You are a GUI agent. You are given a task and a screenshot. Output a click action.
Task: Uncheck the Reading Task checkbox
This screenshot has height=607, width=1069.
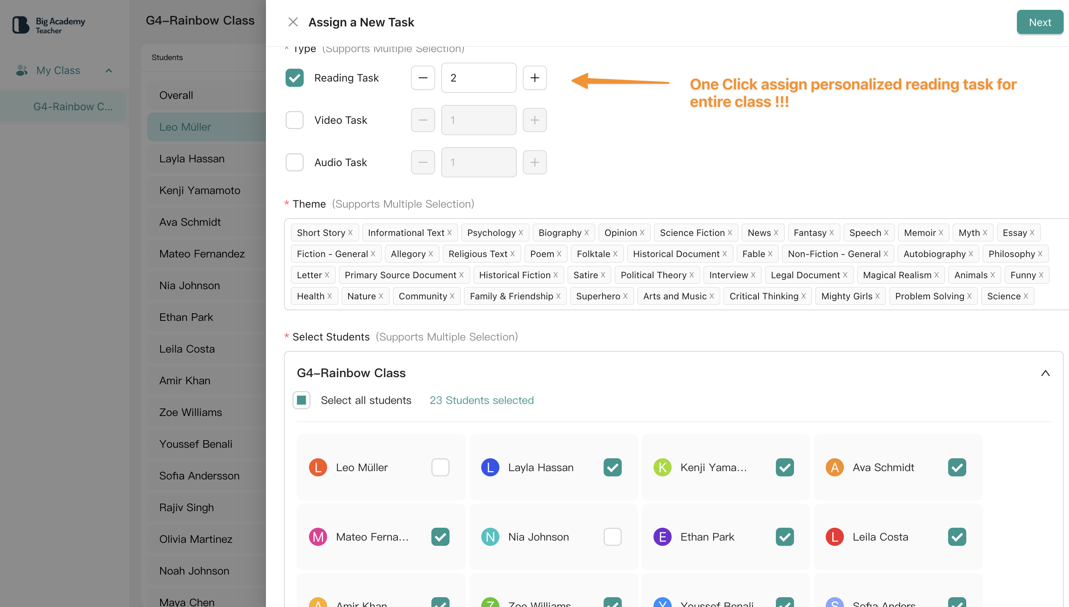click(x=295, y=78)
